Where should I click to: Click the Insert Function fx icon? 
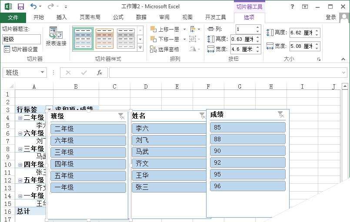(100, 73)
